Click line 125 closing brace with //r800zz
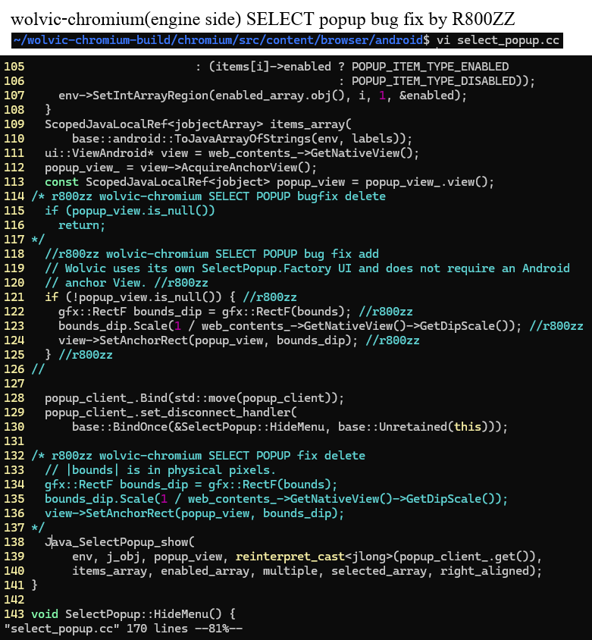This screenshot has width=592, height=640. (79, 355)
